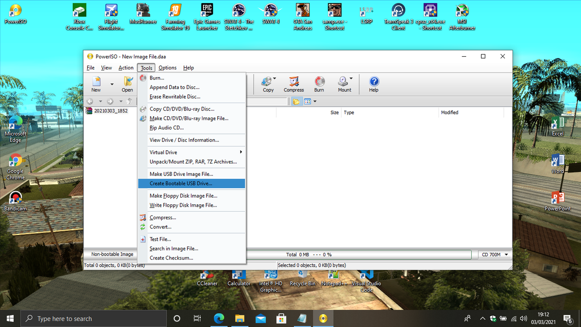Expand the New button dropdown arrow
The image size is (581, 327).
pos(112,84)
